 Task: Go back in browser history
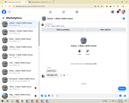2,6
